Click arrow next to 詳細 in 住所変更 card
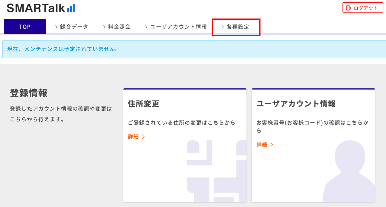Screen dimensions: 386x207 point(143,137)
